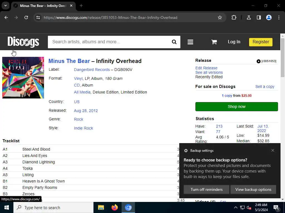The height and width of the screenshot is (213, 285).
Task: Open Chrome Labs flask icon
Action: (x=249, y=17)
